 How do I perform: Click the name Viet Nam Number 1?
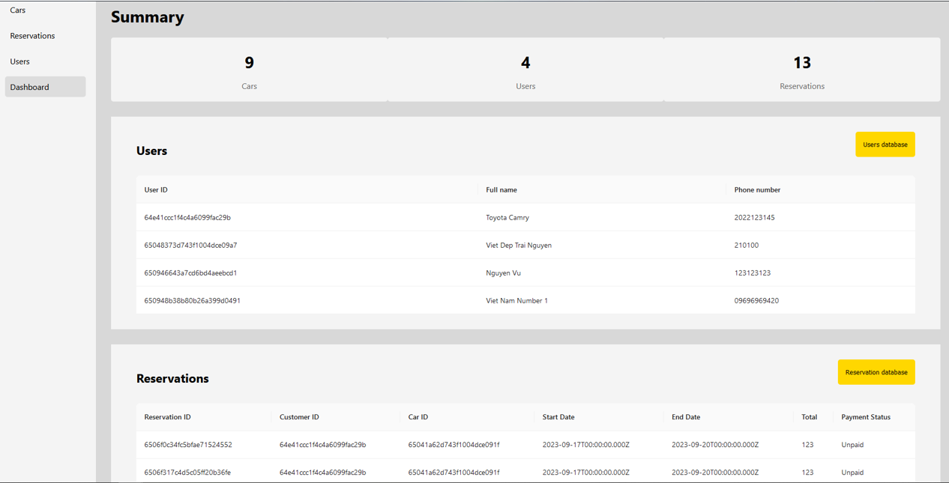(516, 301)
